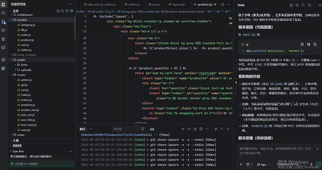Click the microphone voice input icon in the chat
This screenshot has width=322, height=170.
tap(311, 164)
